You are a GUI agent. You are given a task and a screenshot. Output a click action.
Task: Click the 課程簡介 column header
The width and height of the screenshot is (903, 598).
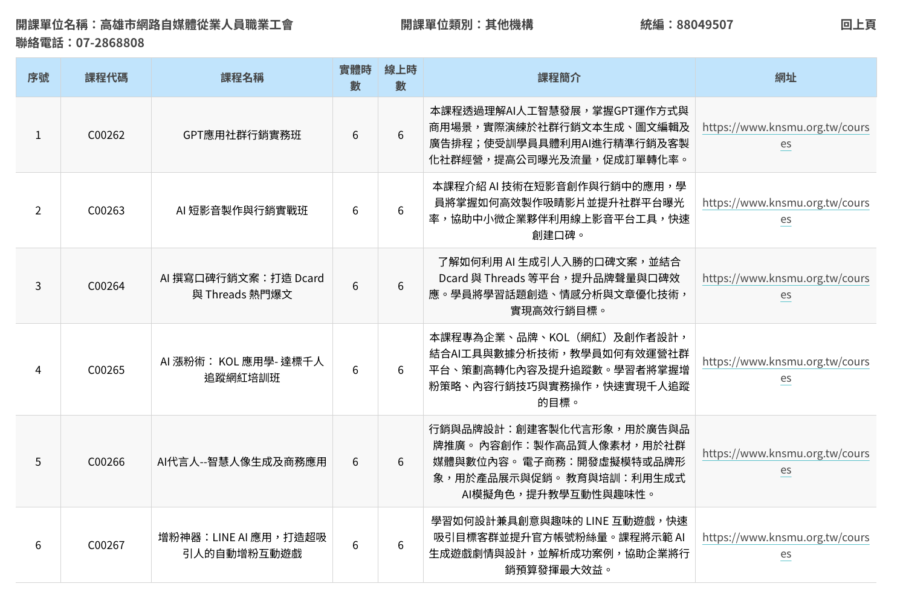point(558,78)
